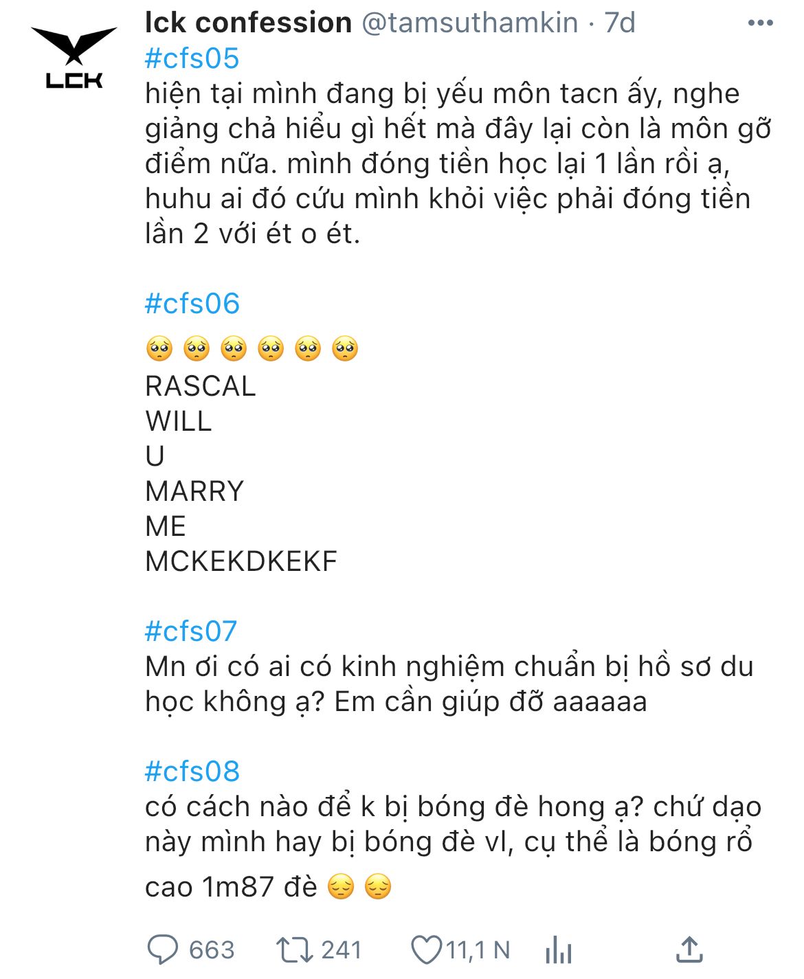Click the 11,1 N likes count

point(478,950)
